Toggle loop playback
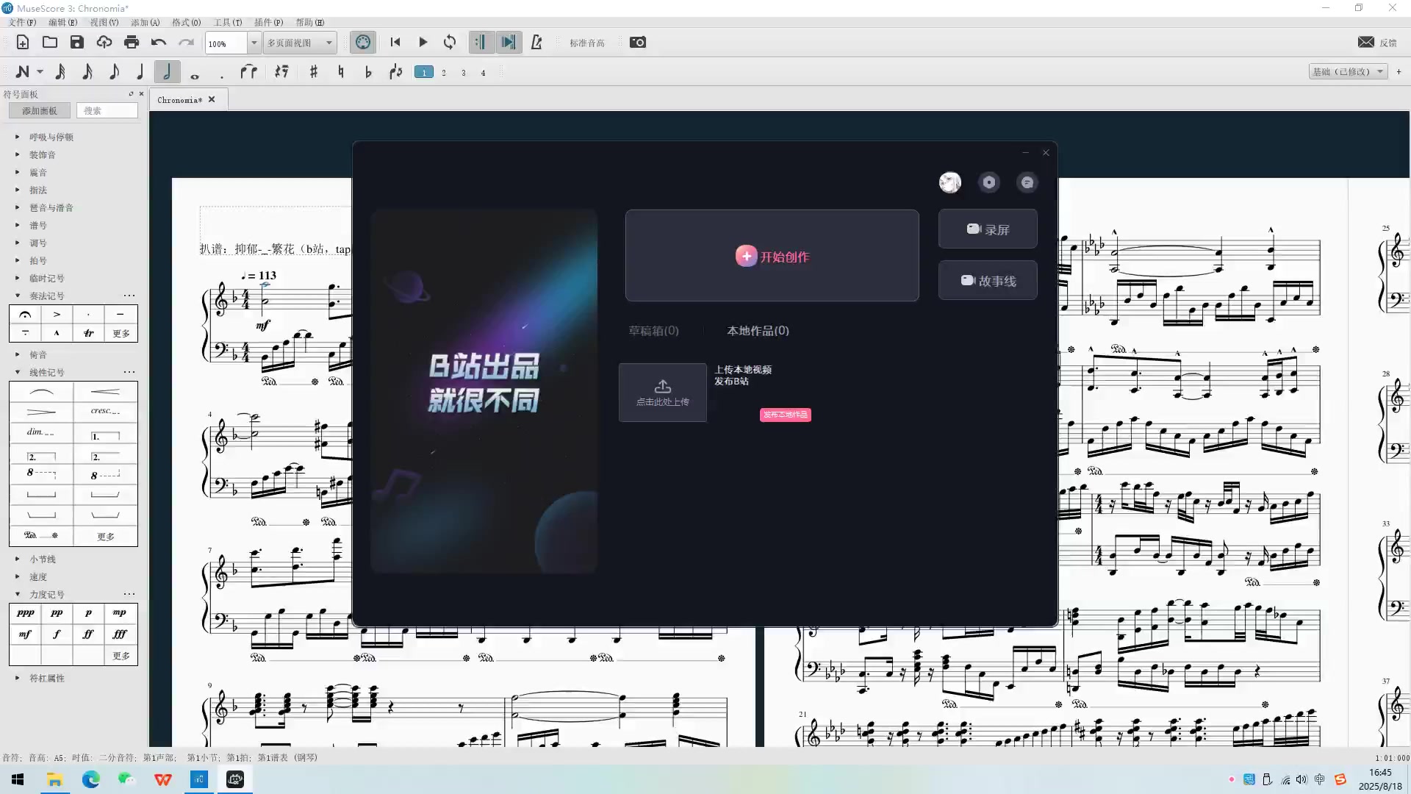Viewport: 1411px width, 794px height. [x=450, y=43]
